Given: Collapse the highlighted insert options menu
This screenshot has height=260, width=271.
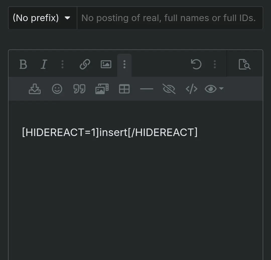Looking at the screenshot, I should (124, 65).
